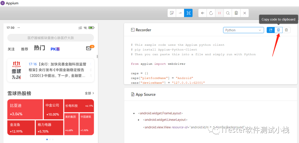This screenshot has height=143, width=299.
Task: Quit session with X toolbar button
Action: (245, 13)
